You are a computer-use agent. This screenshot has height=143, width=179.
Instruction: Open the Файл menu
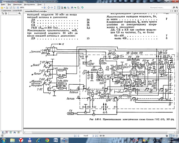click(3, 4)
